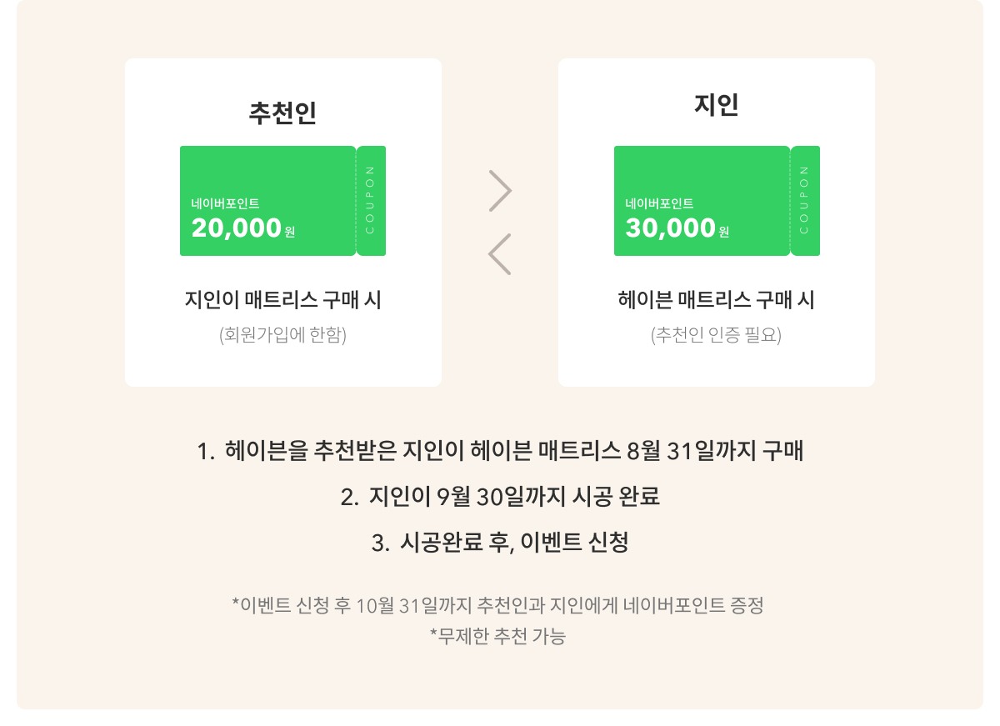This screenshot has width=1000, height=726.
Task: Click the 20,000원 Naver Point coupon
Action: pos(282,201)
